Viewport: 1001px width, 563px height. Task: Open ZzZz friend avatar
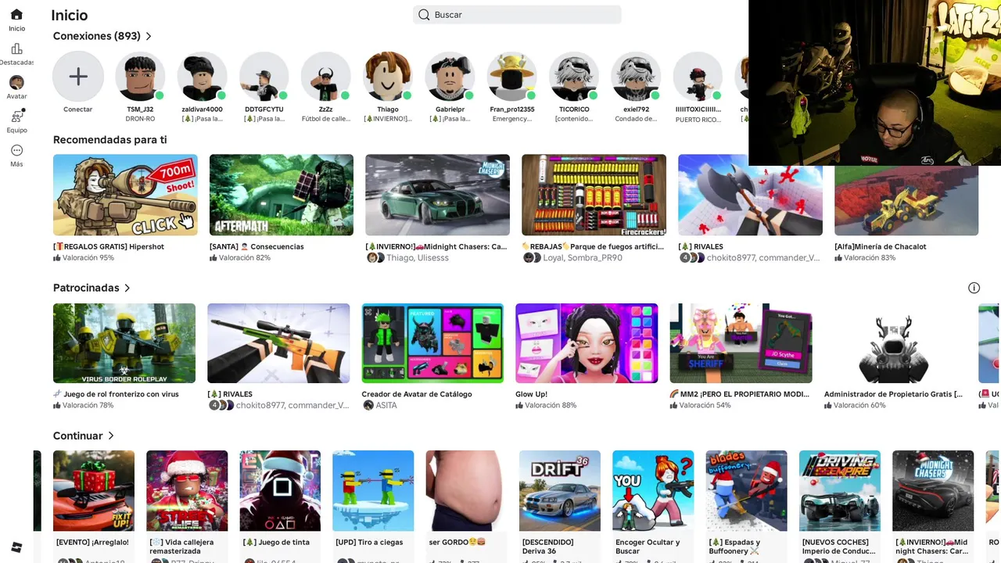pos(325,77)
